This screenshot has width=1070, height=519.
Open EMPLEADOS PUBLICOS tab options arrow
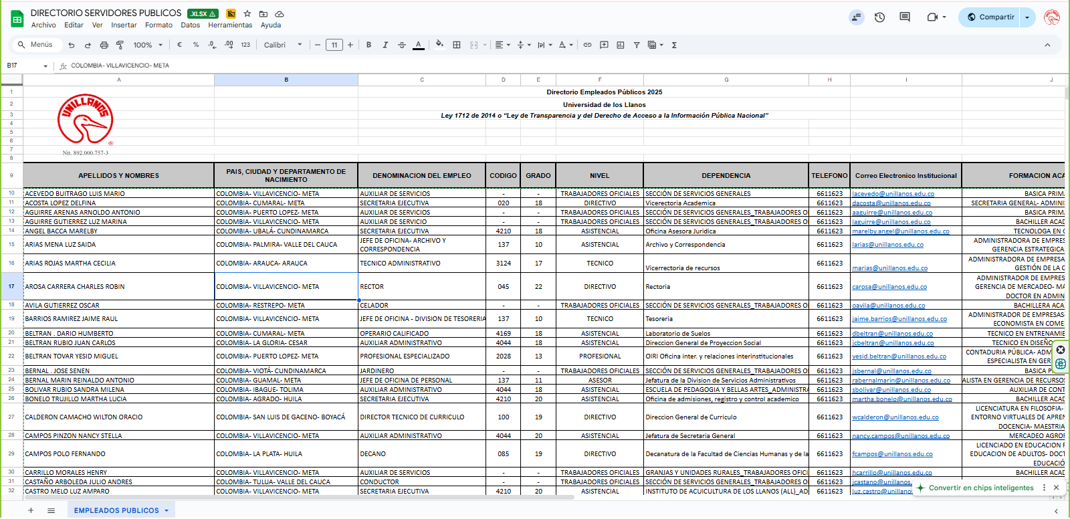coord(167,511)
